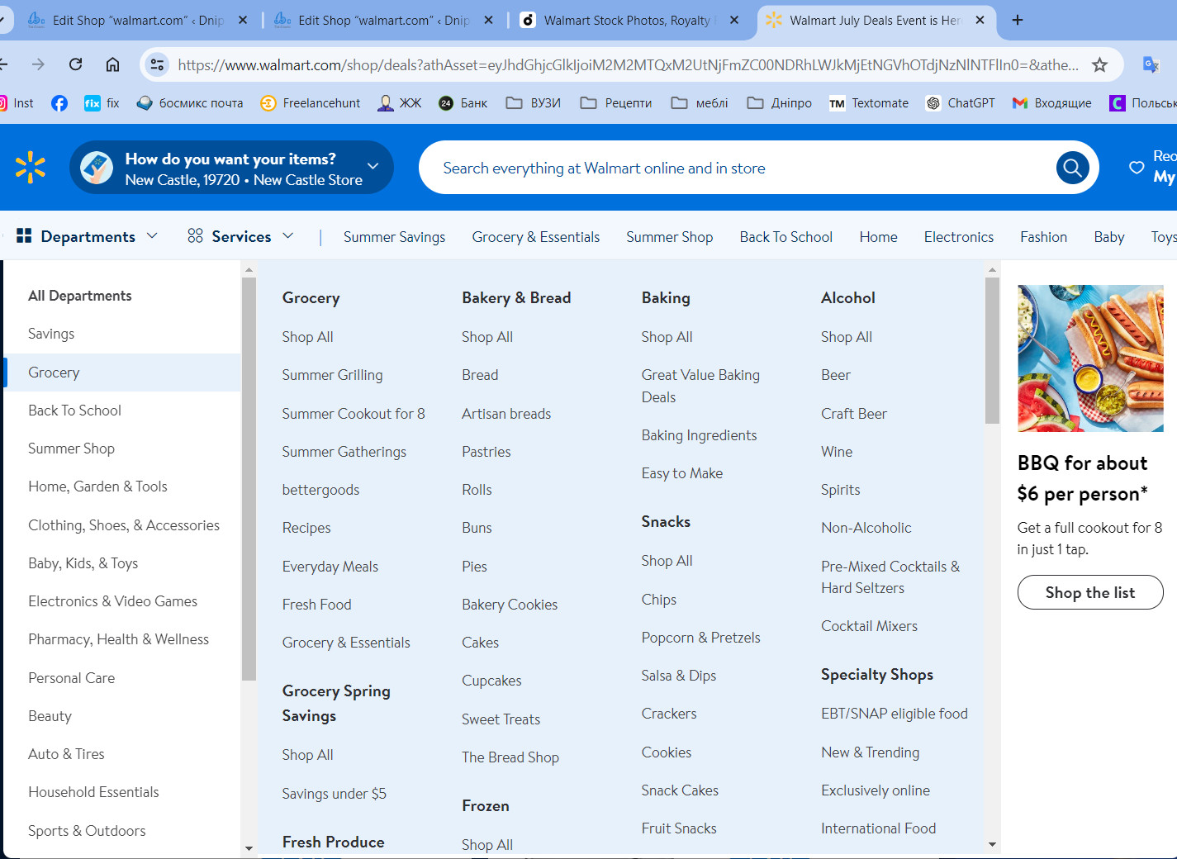Open a new browser tab
Viewport: 1177px width, 859px height.
[1018, 20]
